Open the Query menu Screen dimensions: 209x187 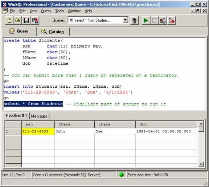pos(46,11)
